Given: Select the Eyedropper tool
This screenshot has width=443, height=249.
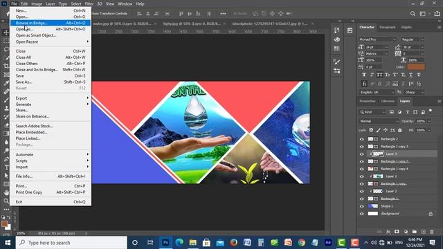Looking at the screenshot, I should pyautogui.click(x=6, y=83).
